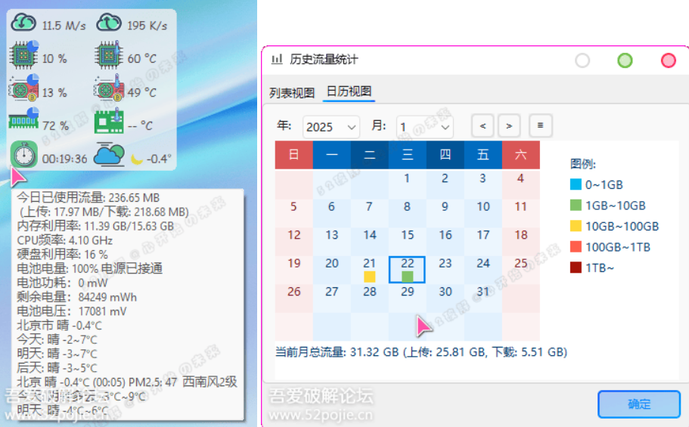Screen dimensions: 689x427
Task: Select calendar day 5
Action: (294, 212)
